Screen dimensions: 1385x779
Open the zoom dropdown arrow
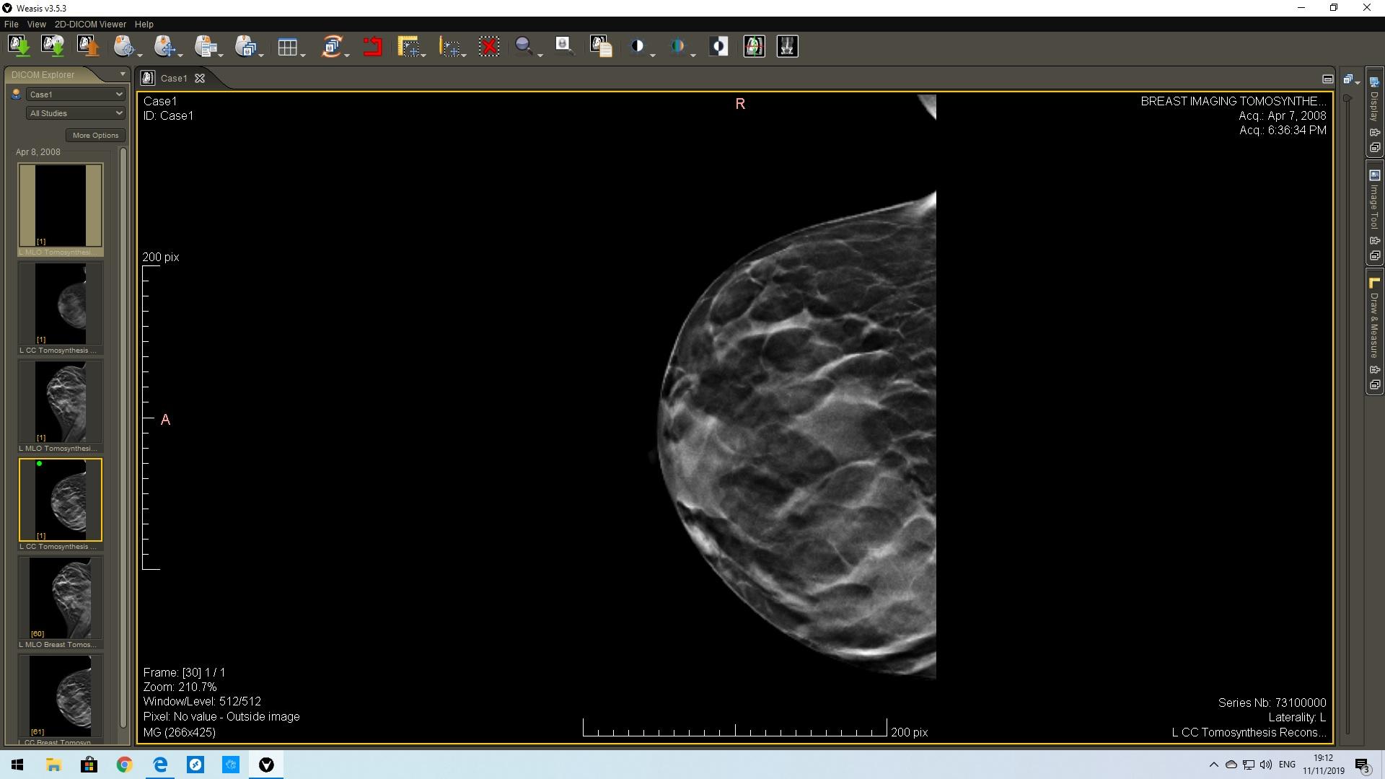(x=540, y=55)
